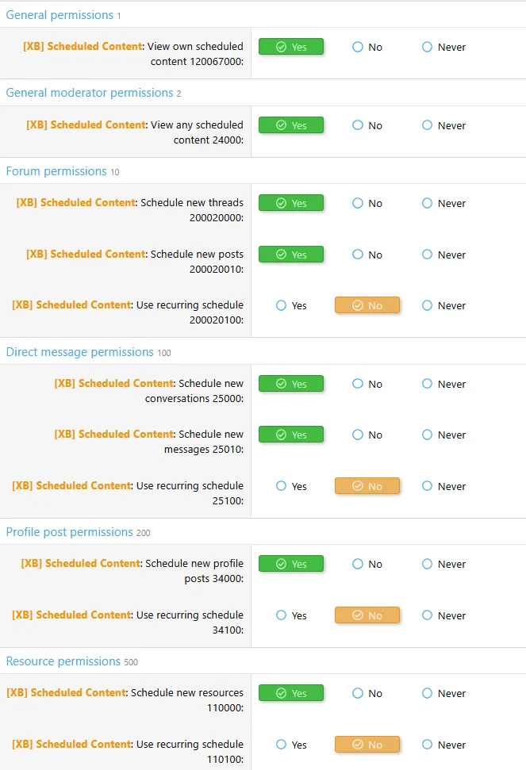This screenshot has height=770, width=526.
Task: Select No for 'View any scheduled content'
Action: point(358,125)
